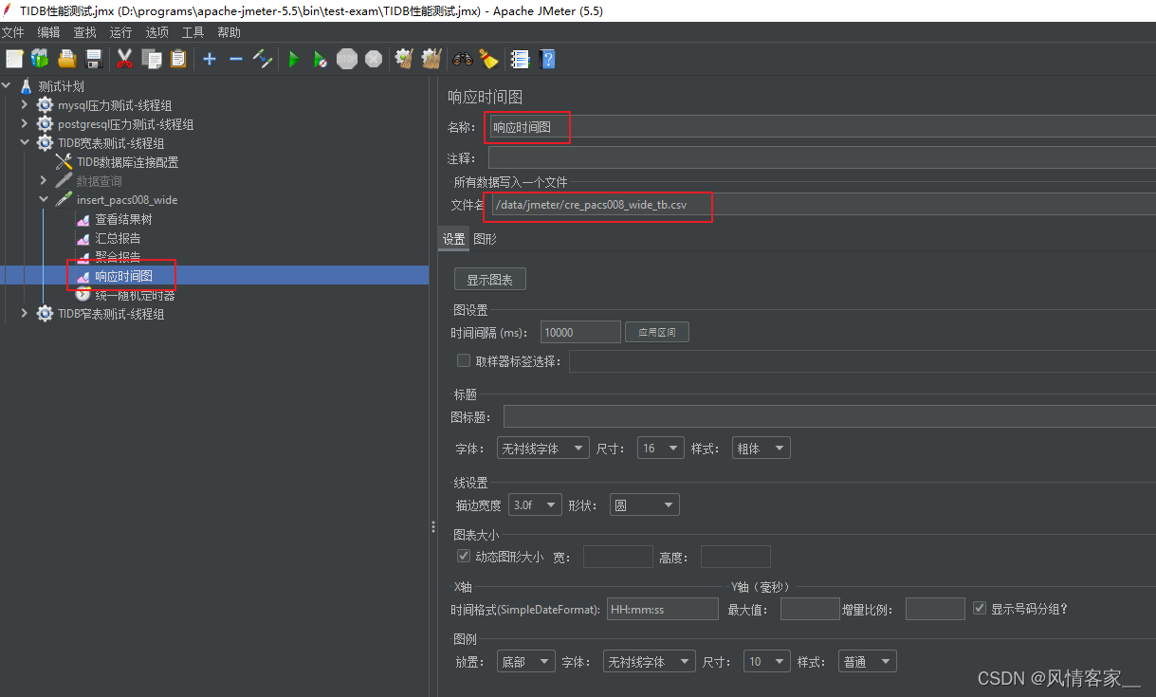Viewport: 1156px width, 697px height.
Task: Open the 形状 dropdown showing 圆
Action: click(x=644, y=504)
